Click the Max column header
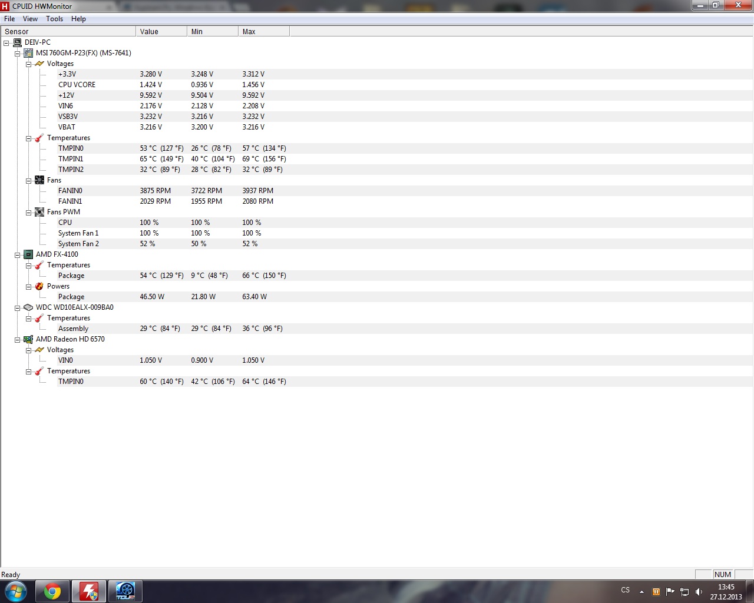The height and width of the screenshot is (603, 754). coord(264,32)
